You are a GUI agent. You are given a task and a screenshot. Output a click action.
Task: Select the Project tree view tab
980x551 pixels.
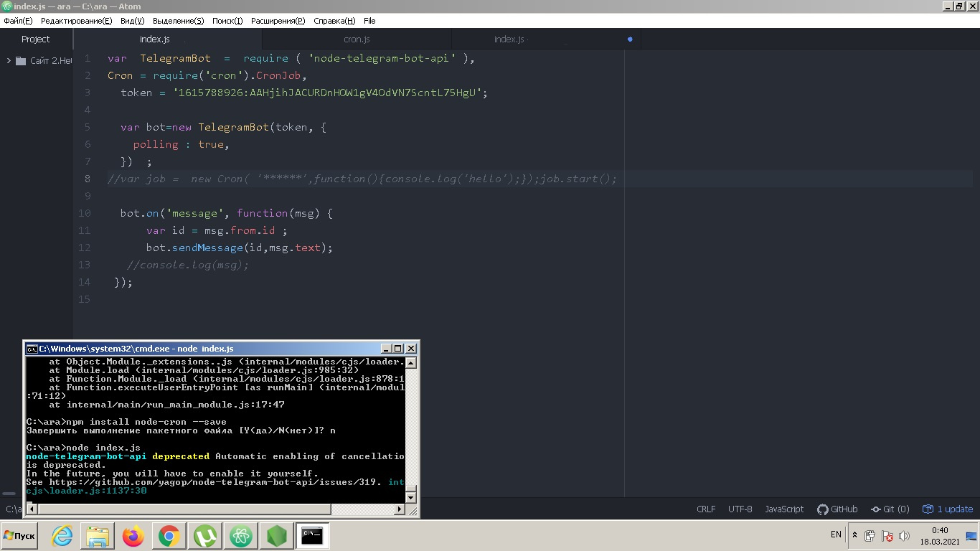click(36, 39)
